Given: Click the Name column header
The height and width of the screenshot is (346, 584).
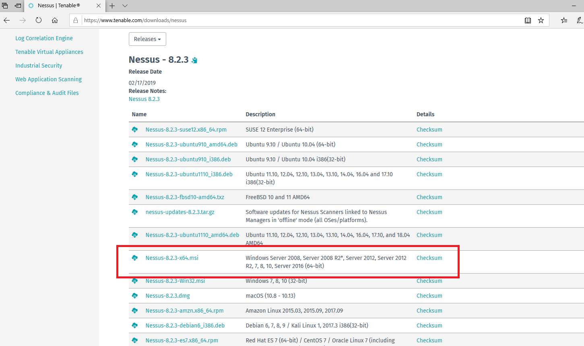Looking at the screenshot, I should [x=139, y=114].
